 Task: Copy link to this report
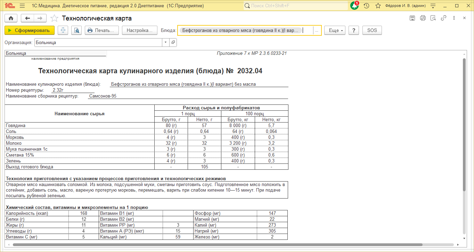[443, 18]
